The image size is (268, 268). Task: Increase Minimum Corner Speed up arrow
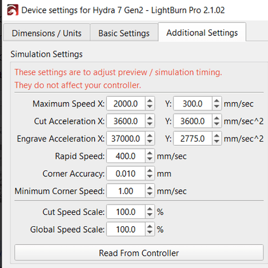tap(150, 188)
